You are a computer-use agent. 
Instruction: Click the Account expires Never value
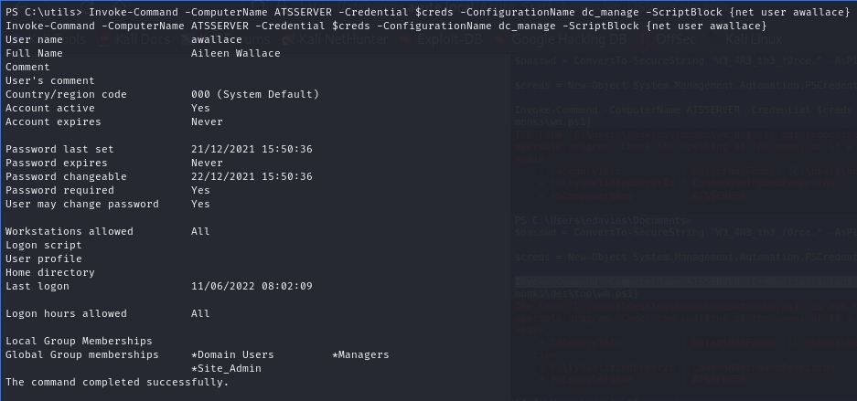[207, 121]
